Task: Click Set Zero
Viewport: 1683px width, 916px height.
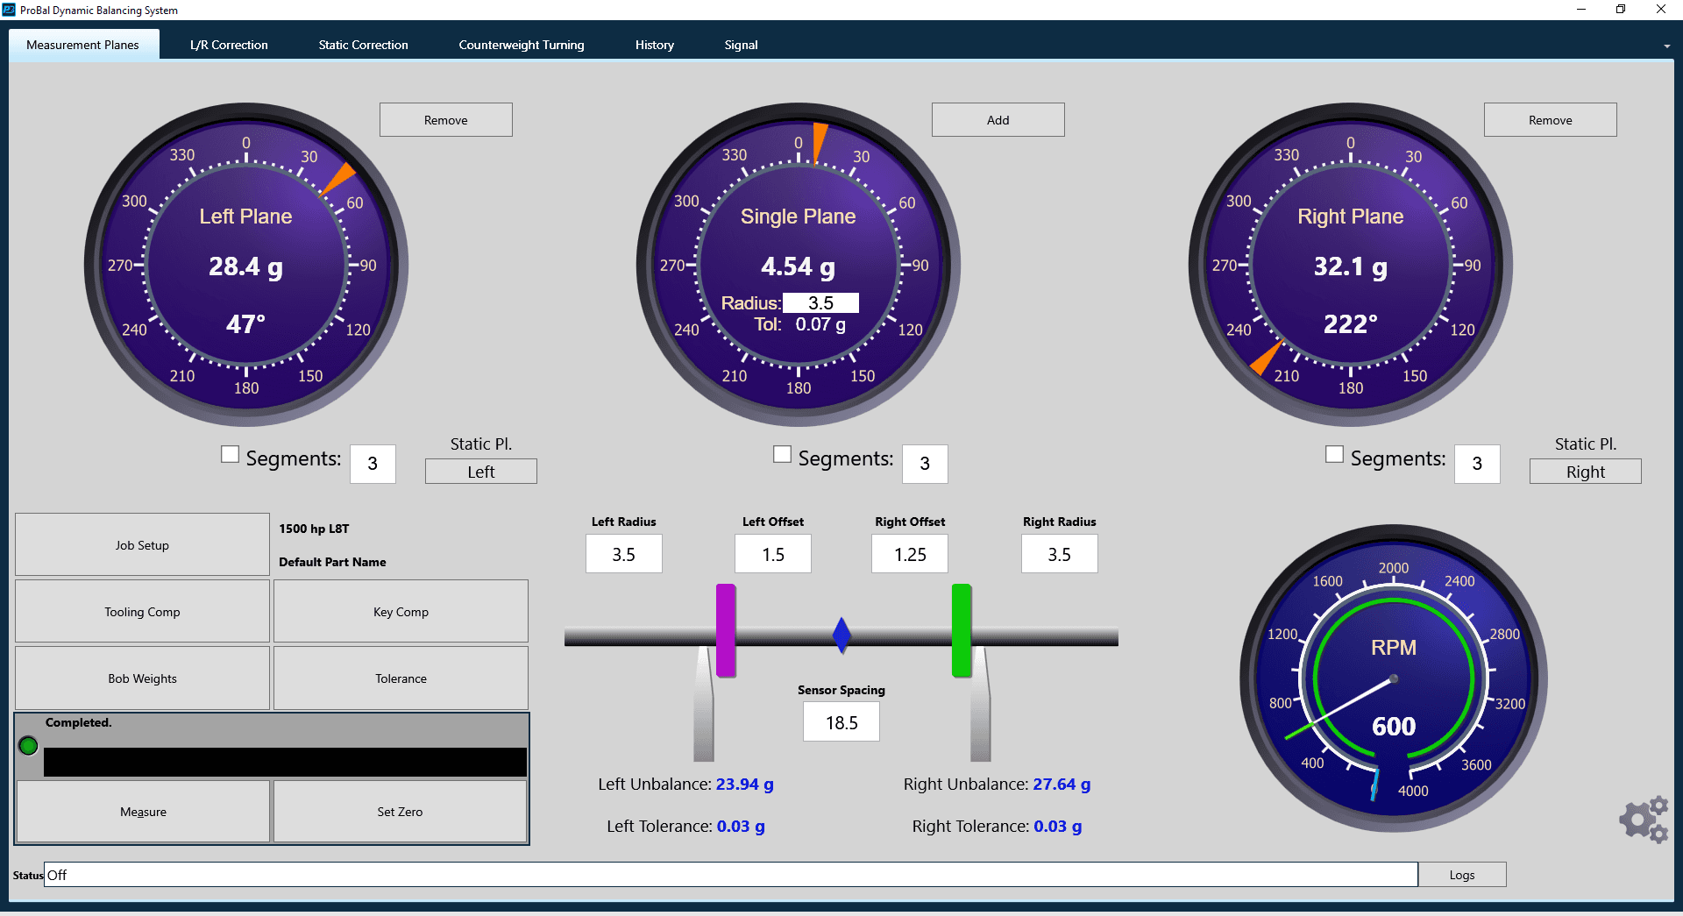Action: coord(400,811)
